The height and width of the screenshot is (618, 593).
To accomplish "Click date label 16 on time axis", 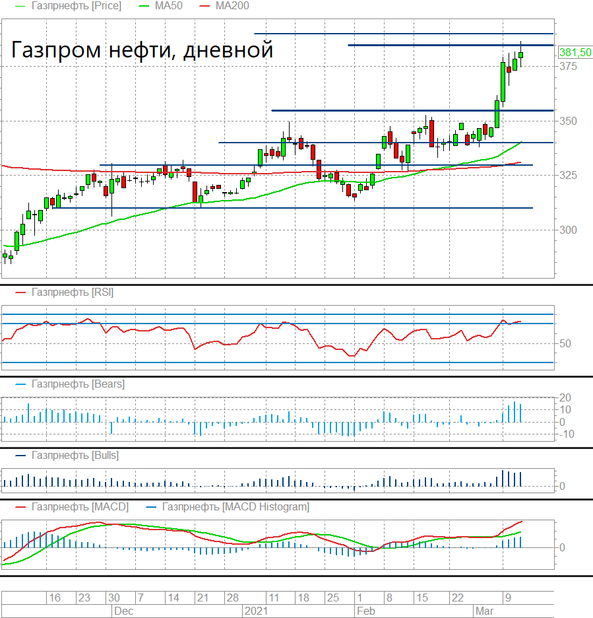I will 55,598.
